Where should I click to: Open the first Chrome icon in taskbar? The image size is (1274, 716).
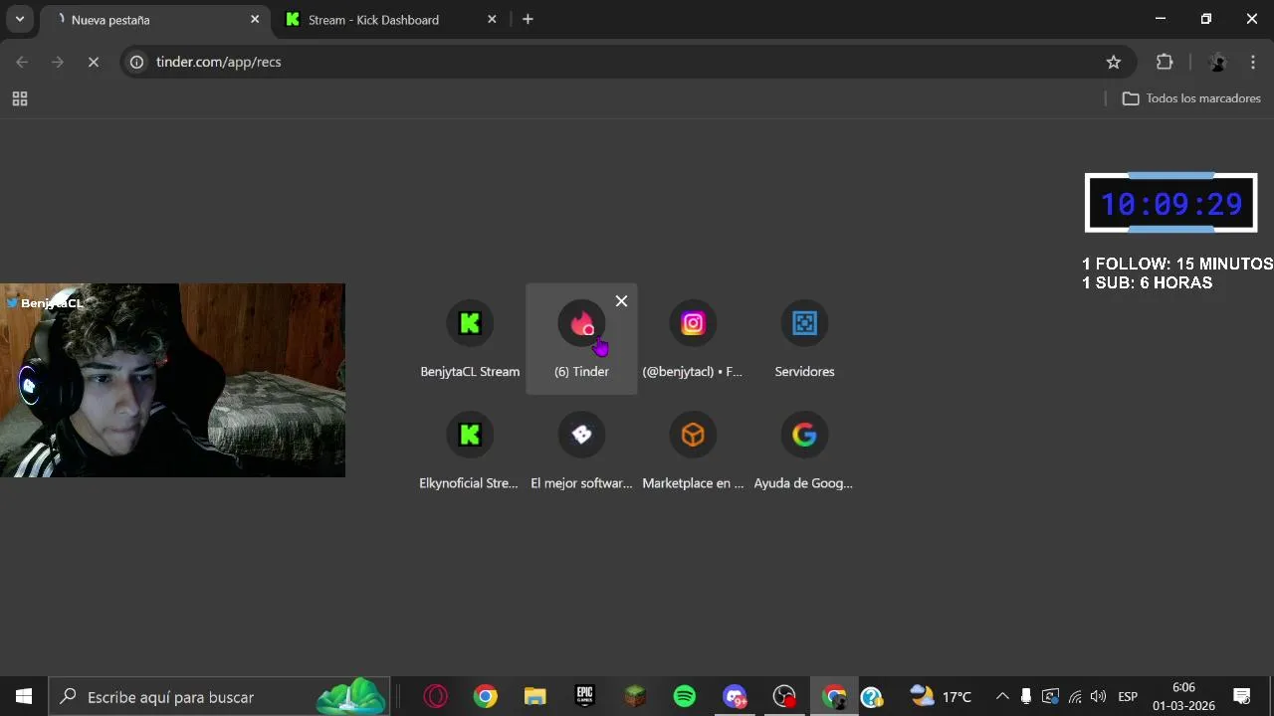click(x=485, y=697)
